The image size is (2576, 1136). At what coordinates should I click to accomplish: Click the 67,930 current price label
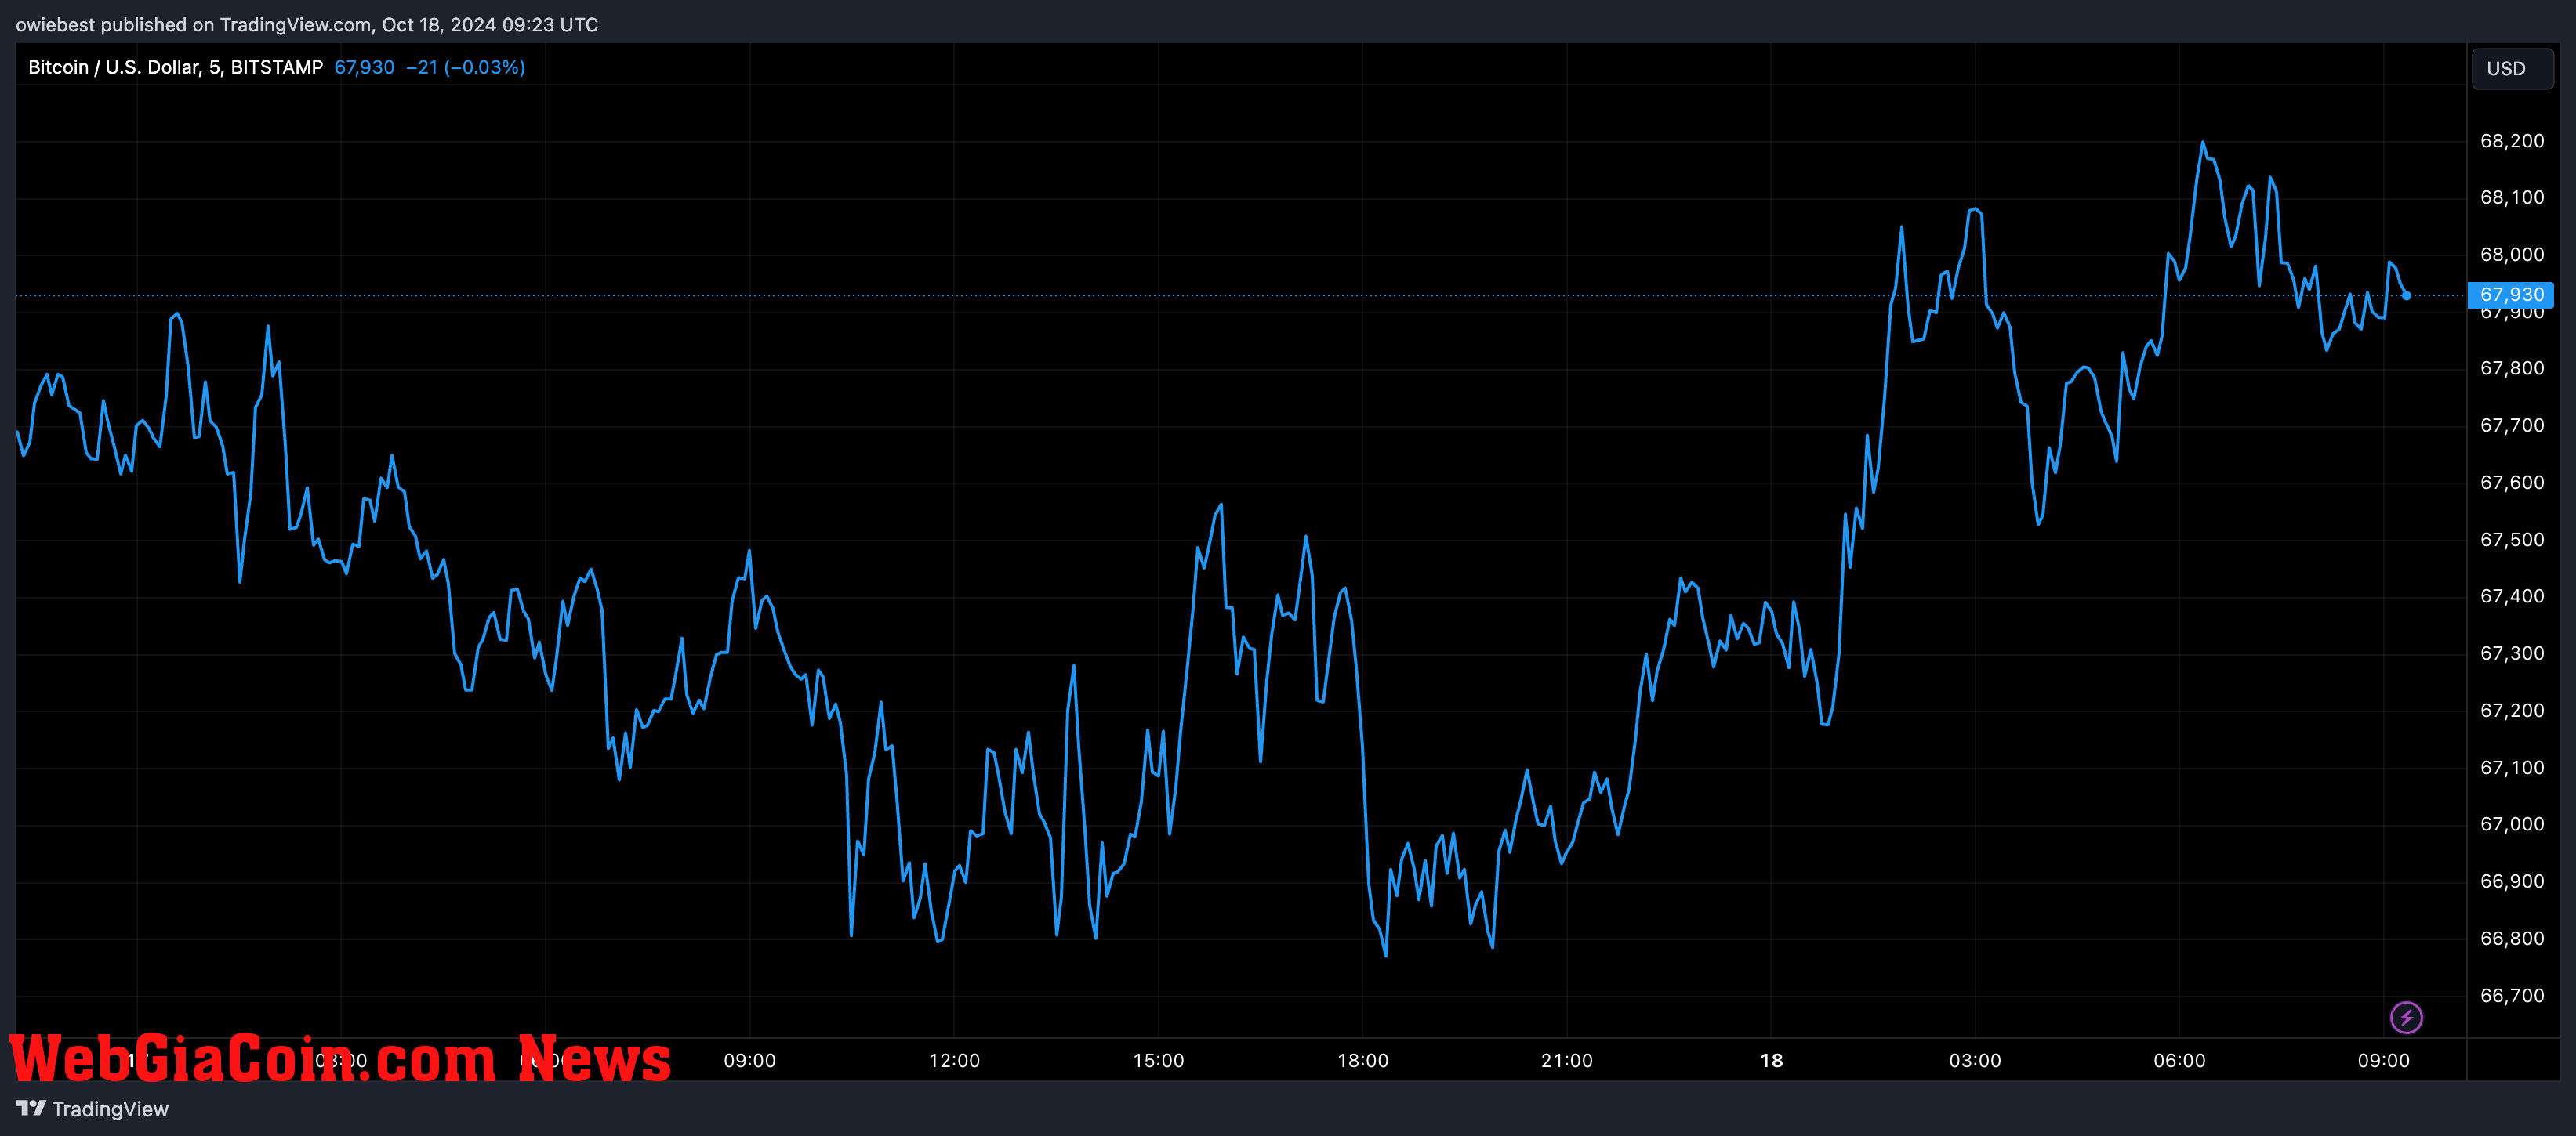(x=2511, y=295)
